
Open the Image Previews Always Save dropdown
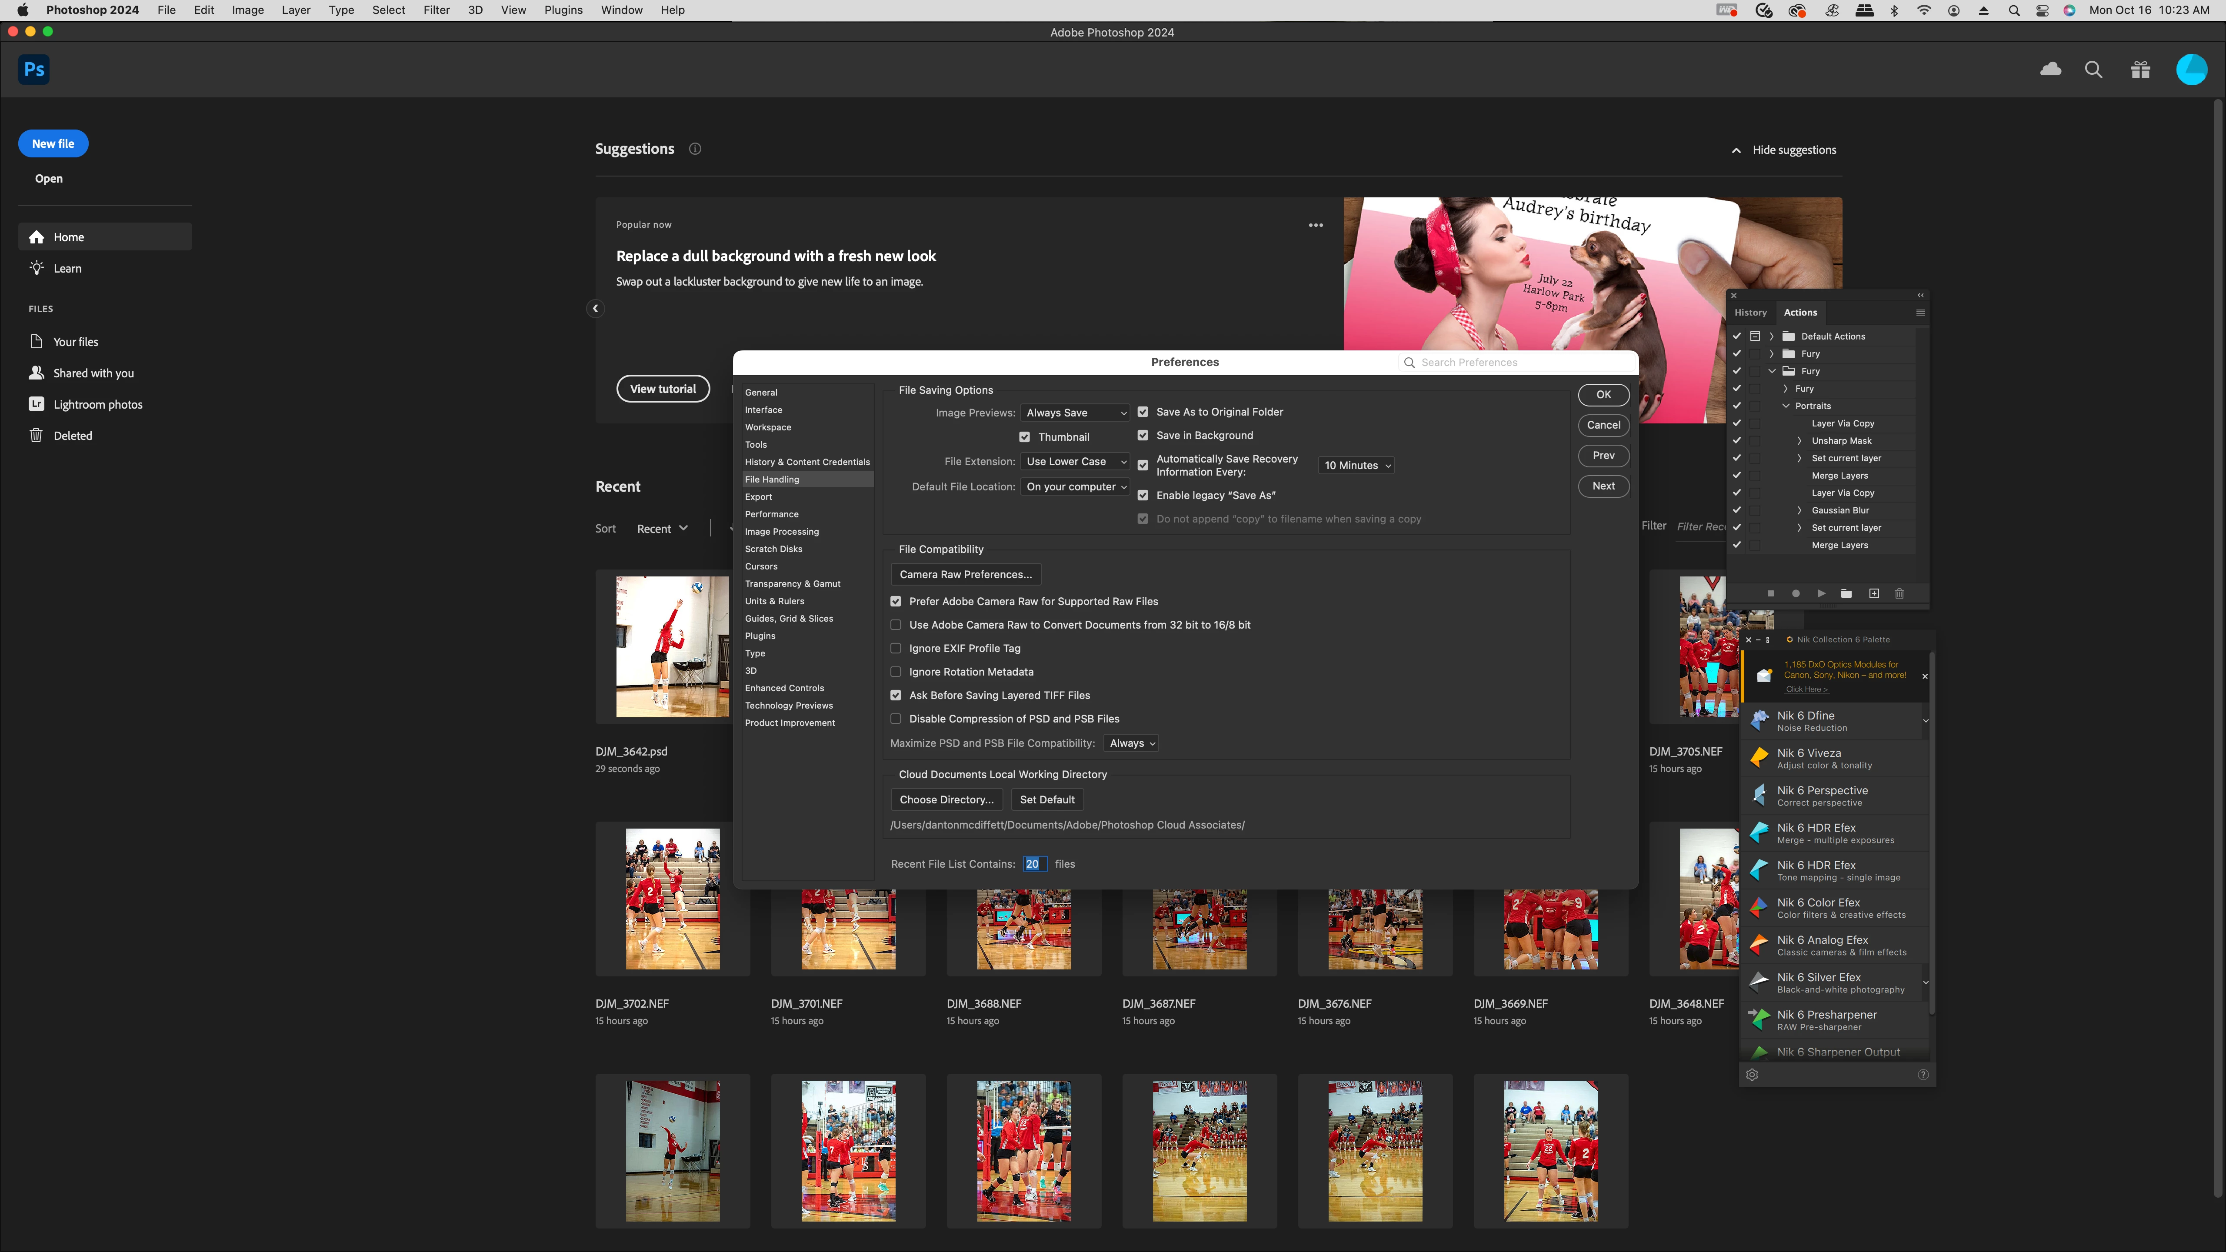coord(1075,413)
